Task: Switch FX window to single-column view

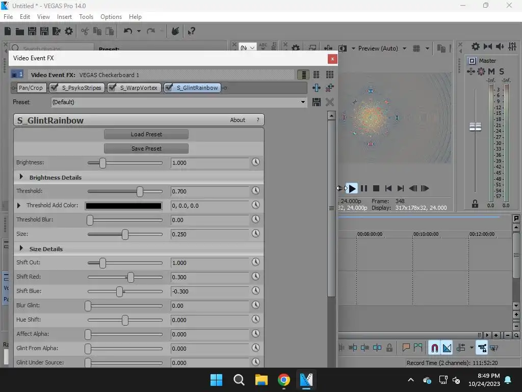Action: pyautogui.click(x=303, y=75)
